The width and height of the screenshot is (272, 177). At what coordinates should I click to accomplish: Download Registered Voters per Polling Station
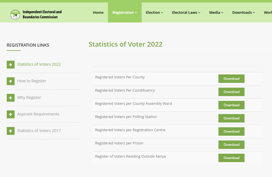coord(231,118)
